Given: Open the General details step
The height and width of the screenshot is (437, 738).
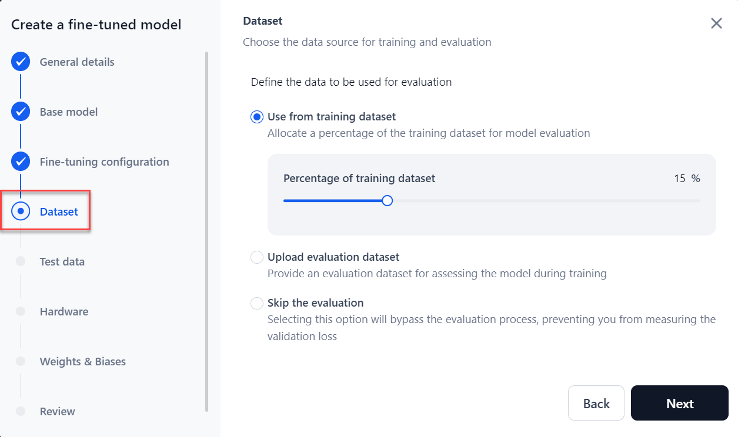Looking at the screenshot, I should pyautogui.click(x=77, y=62).
